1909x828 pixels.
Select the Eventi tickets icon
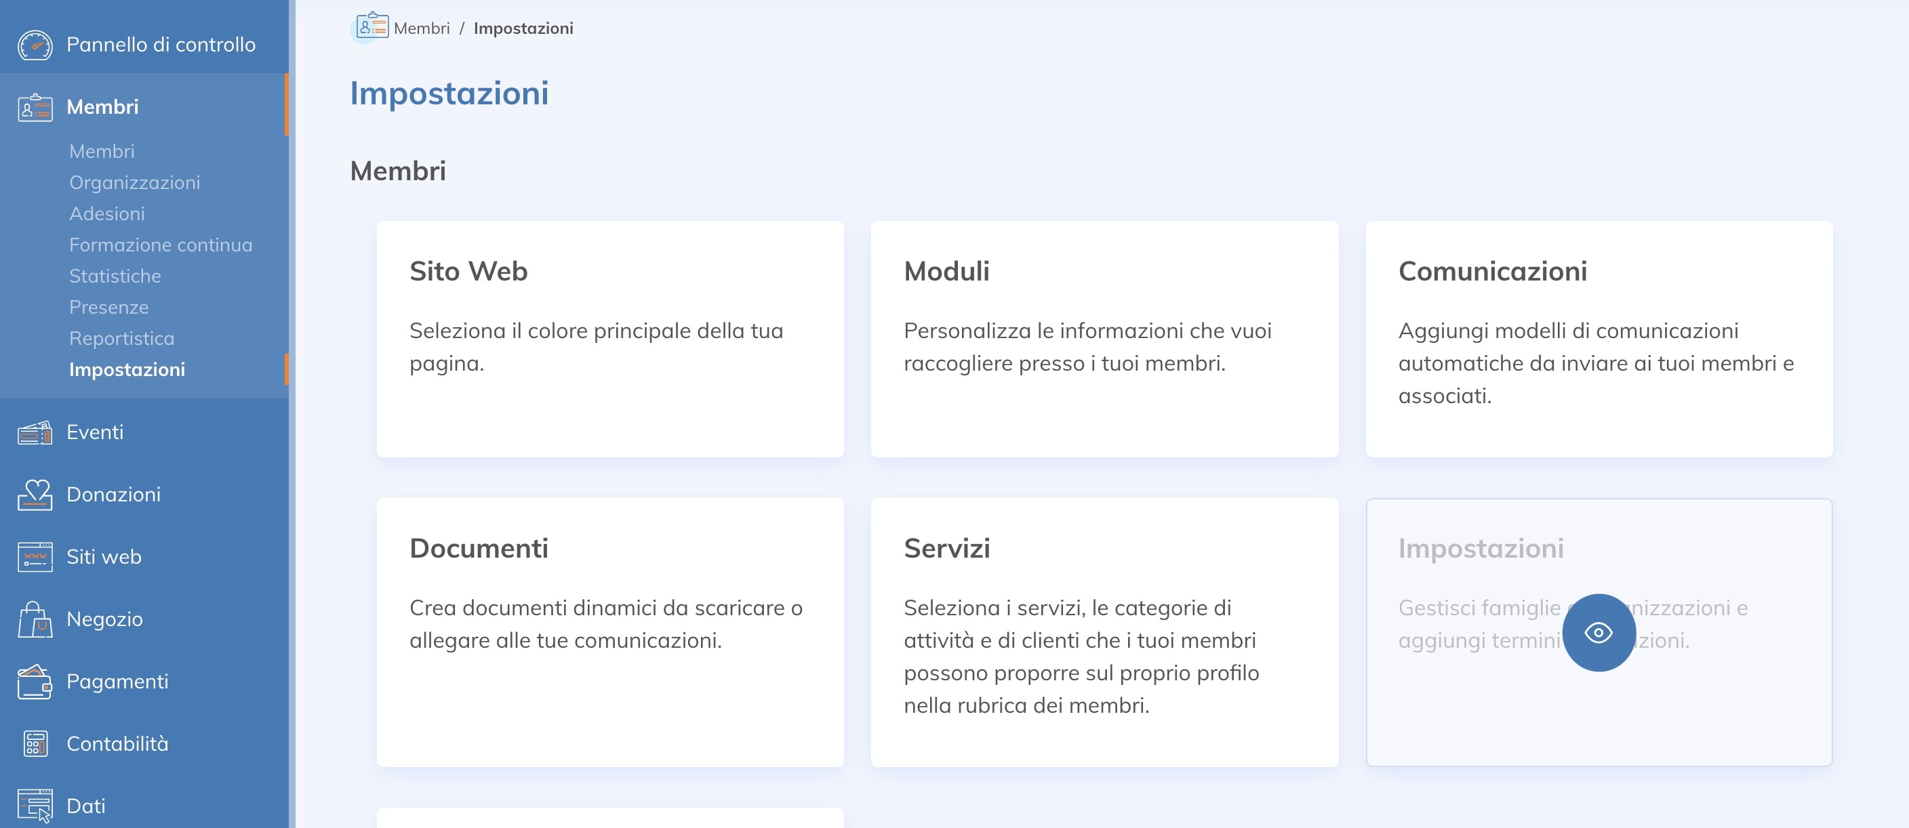coord(35,432)
